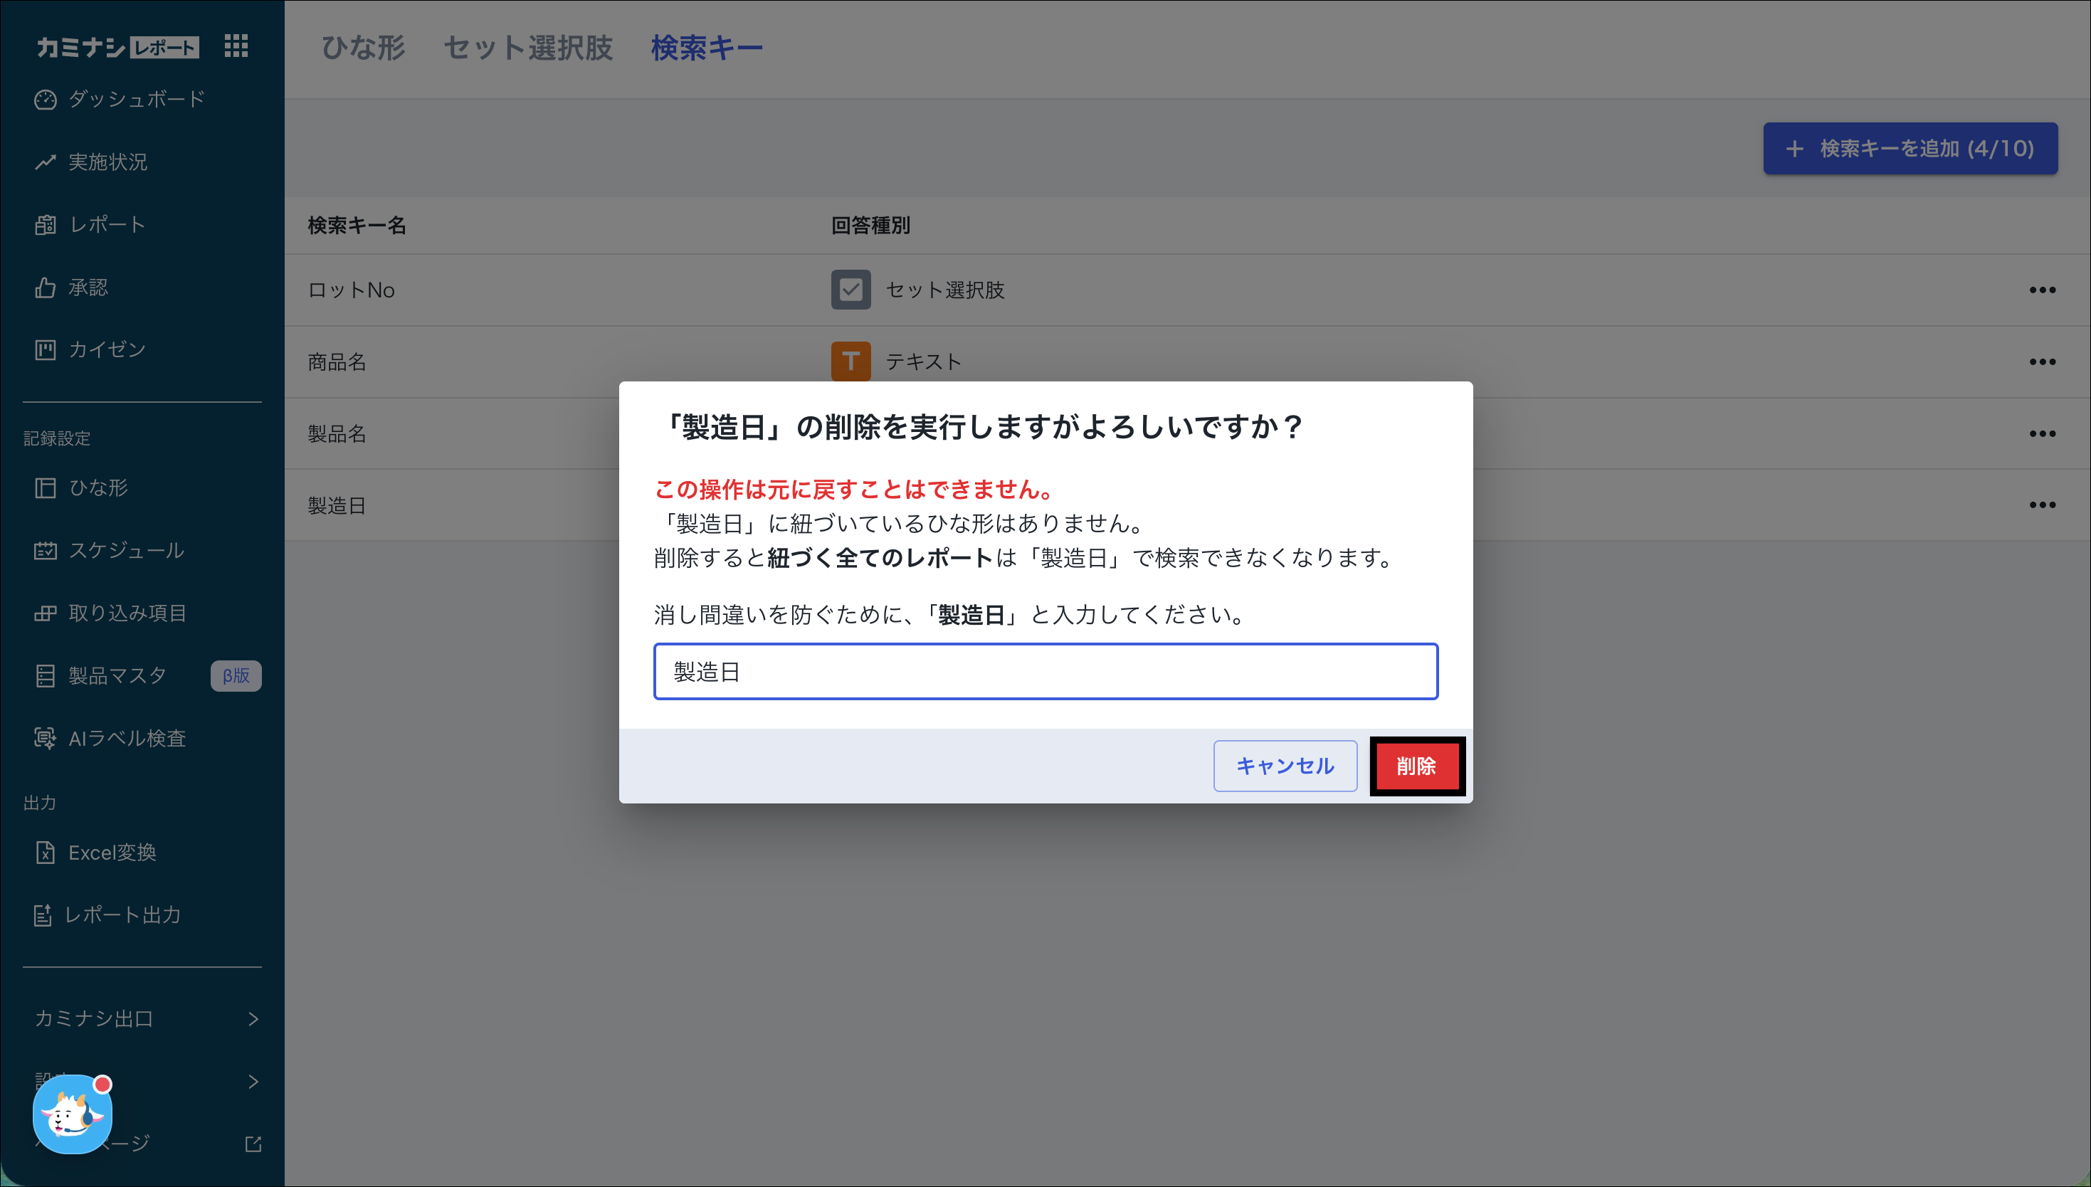This screenshot has width=2091, height=1187.
Task: Open the three-dot menu for 商品名 row
Action: tap(2041, 362)
